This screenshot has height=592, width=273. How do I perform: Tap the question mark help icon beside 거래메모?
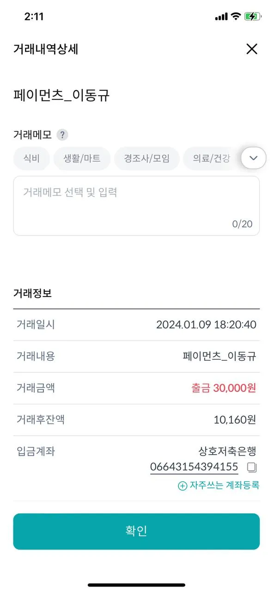62,135
